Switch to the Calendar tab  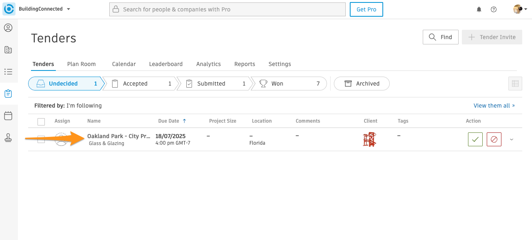coord(124,64)
